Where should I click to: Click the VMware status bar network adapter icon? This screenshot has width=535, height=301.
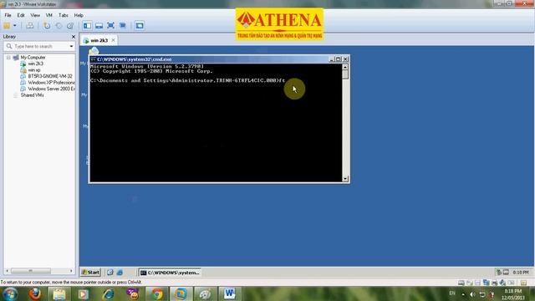pyautogui.click(x=486, y=283)
